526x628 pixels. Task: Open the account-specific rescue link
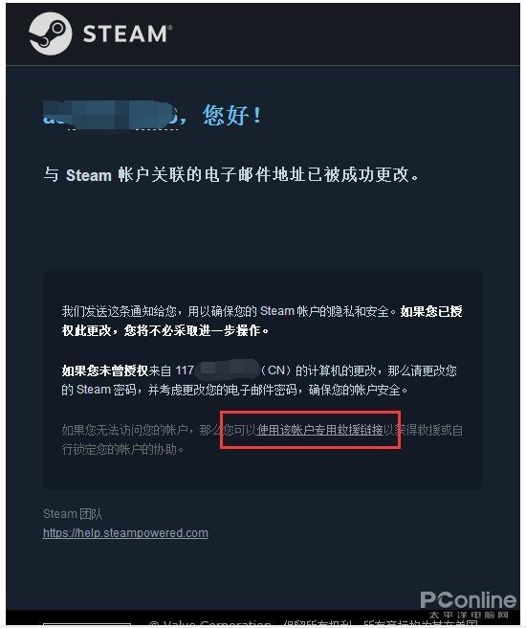click(320, 430)
